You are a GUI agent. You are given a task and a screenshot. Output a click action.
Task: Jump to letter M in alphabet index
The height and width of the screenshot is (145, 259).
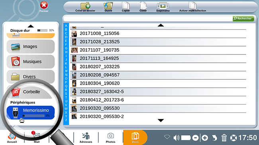point(66,71)
